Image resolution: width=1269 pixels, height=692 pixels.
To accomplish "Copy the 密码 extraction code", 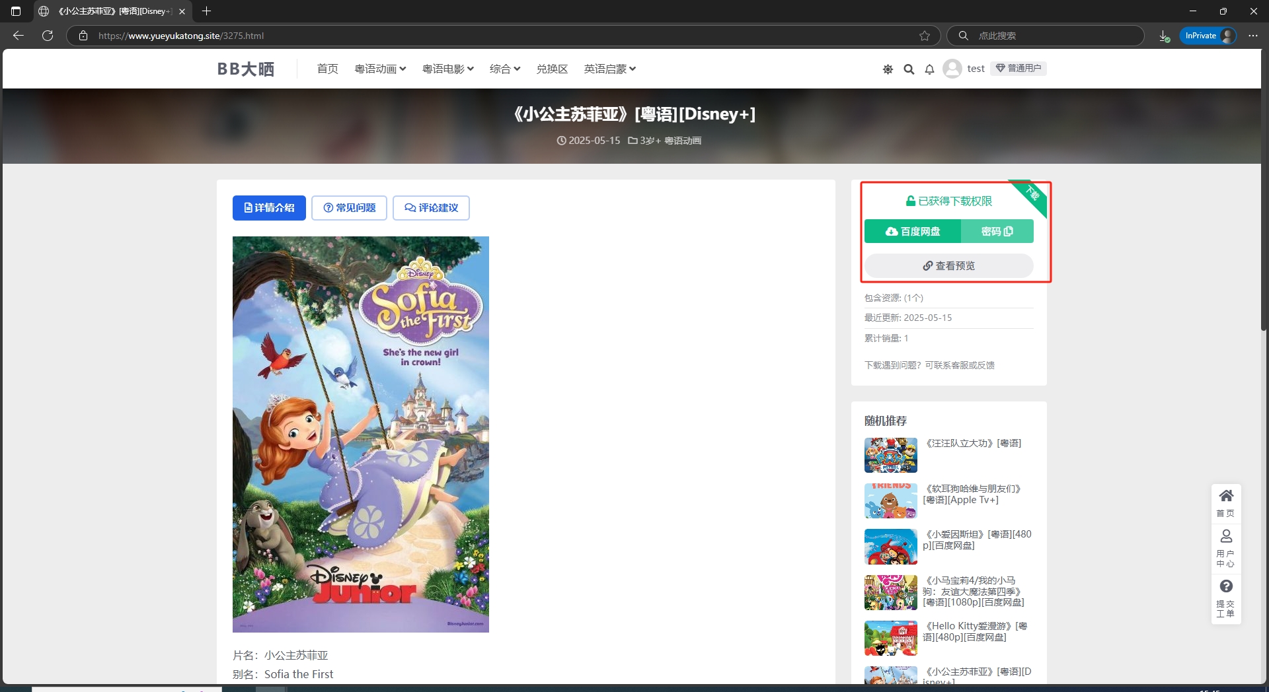I will pos(997,231).
